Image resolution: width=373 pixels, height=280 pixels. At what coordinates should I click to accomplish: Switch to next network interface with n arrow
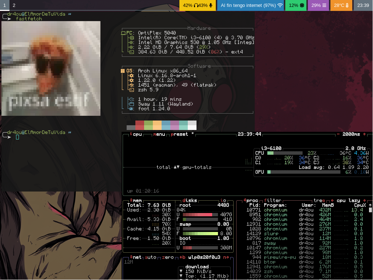pos(226,257)
